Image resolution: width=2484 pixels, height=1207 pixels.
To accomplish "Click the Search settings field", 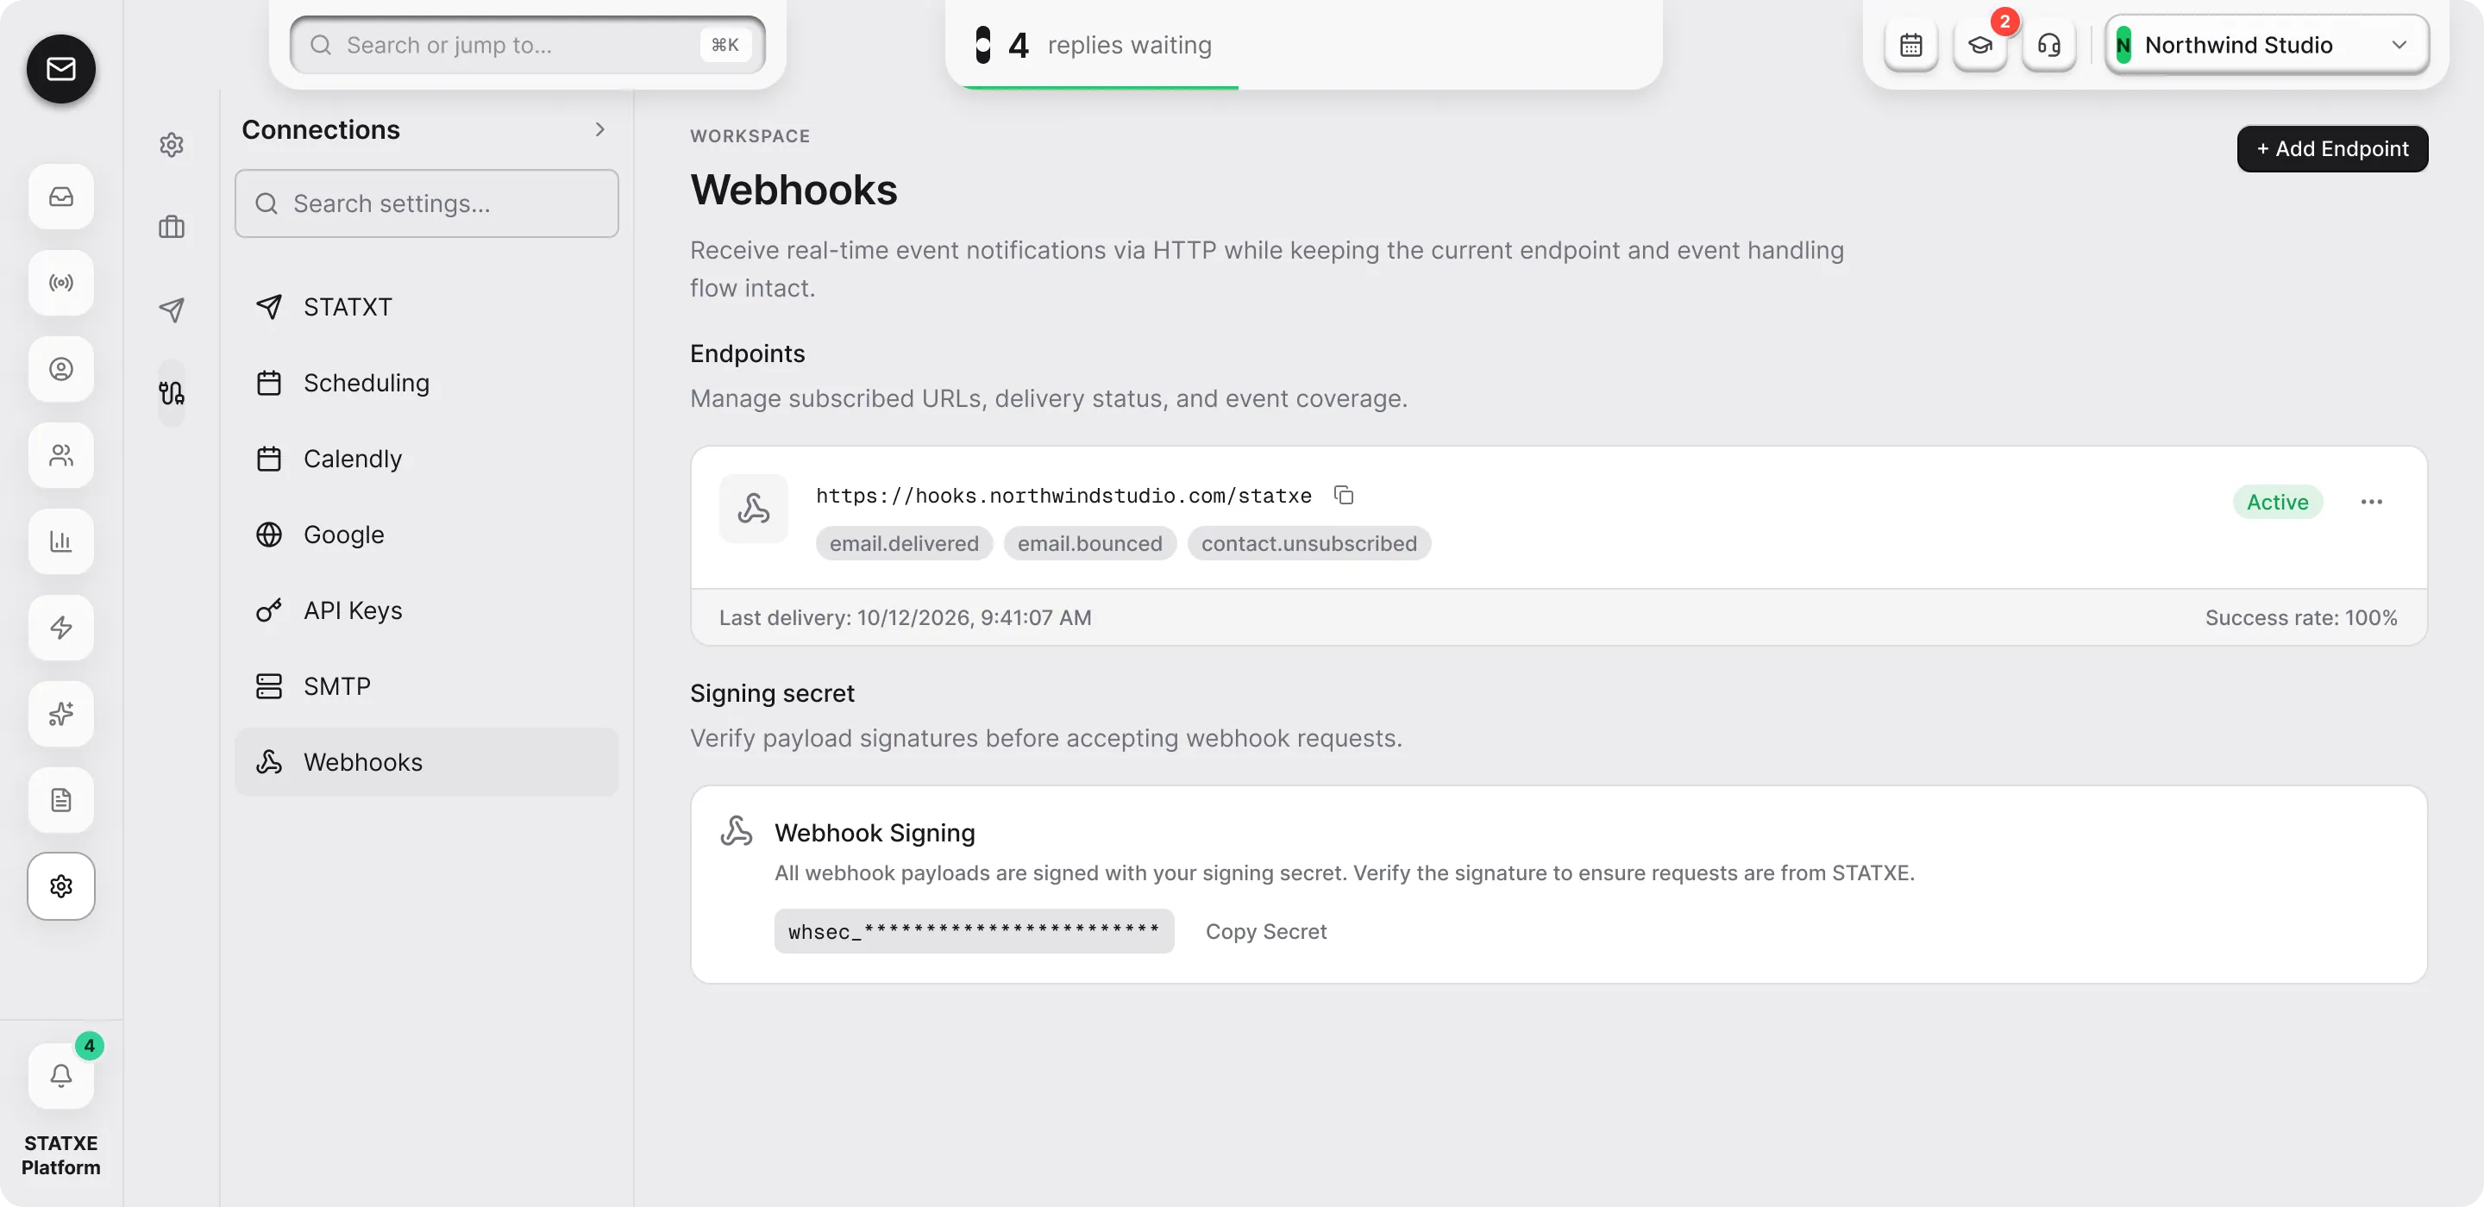I will click(x=426, y=203).
